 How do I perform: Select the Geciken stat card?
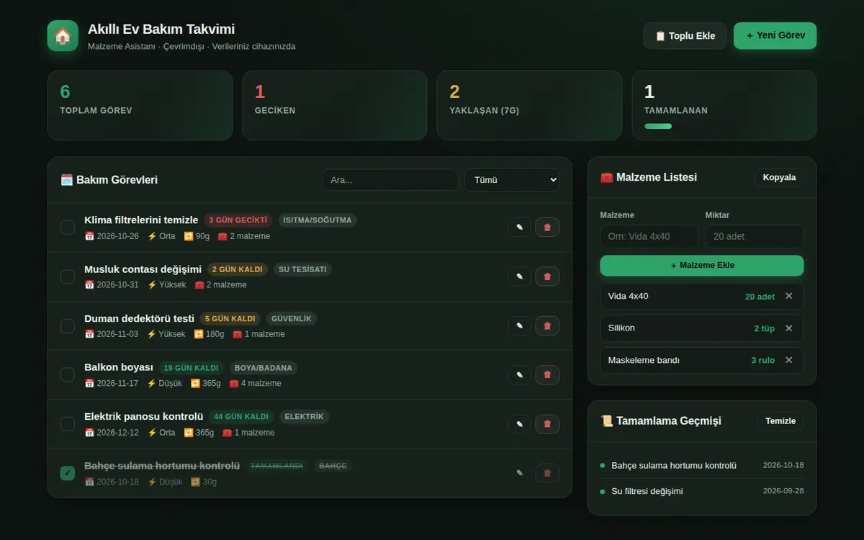pyautogui.click(x=335, y=105)
